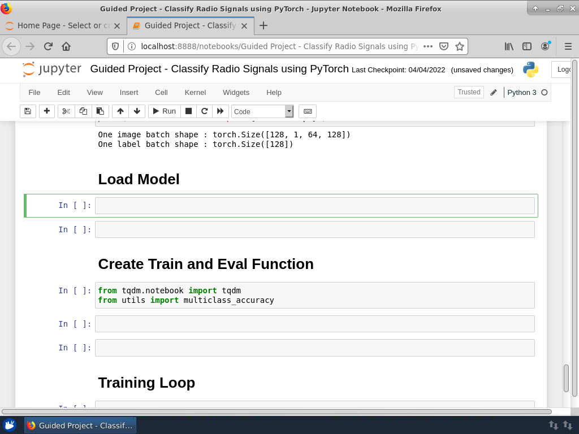This screenshot has height=434, width=579.
Task: Save page to Pocket icon
Action: (444, 46)
